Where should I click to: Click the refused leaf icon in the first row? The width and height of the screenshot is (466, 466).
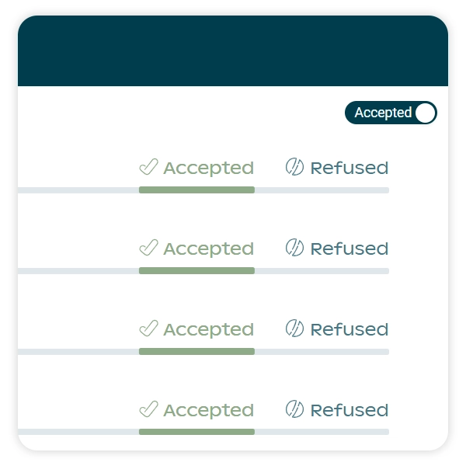pyautogui.click(x=294, y=167)
